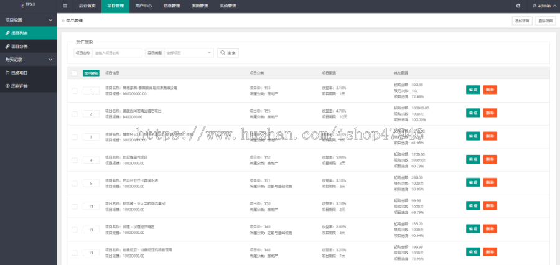Edit project ID 153 with 编辑

click(x=474, y=90)
